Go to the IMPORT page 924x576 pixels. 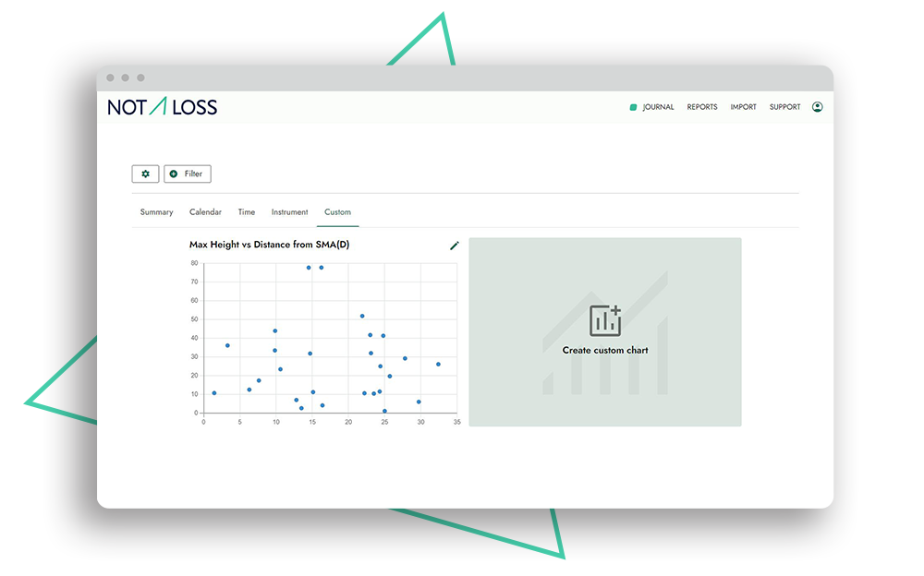pyautogui.click(x=744, y=107)
